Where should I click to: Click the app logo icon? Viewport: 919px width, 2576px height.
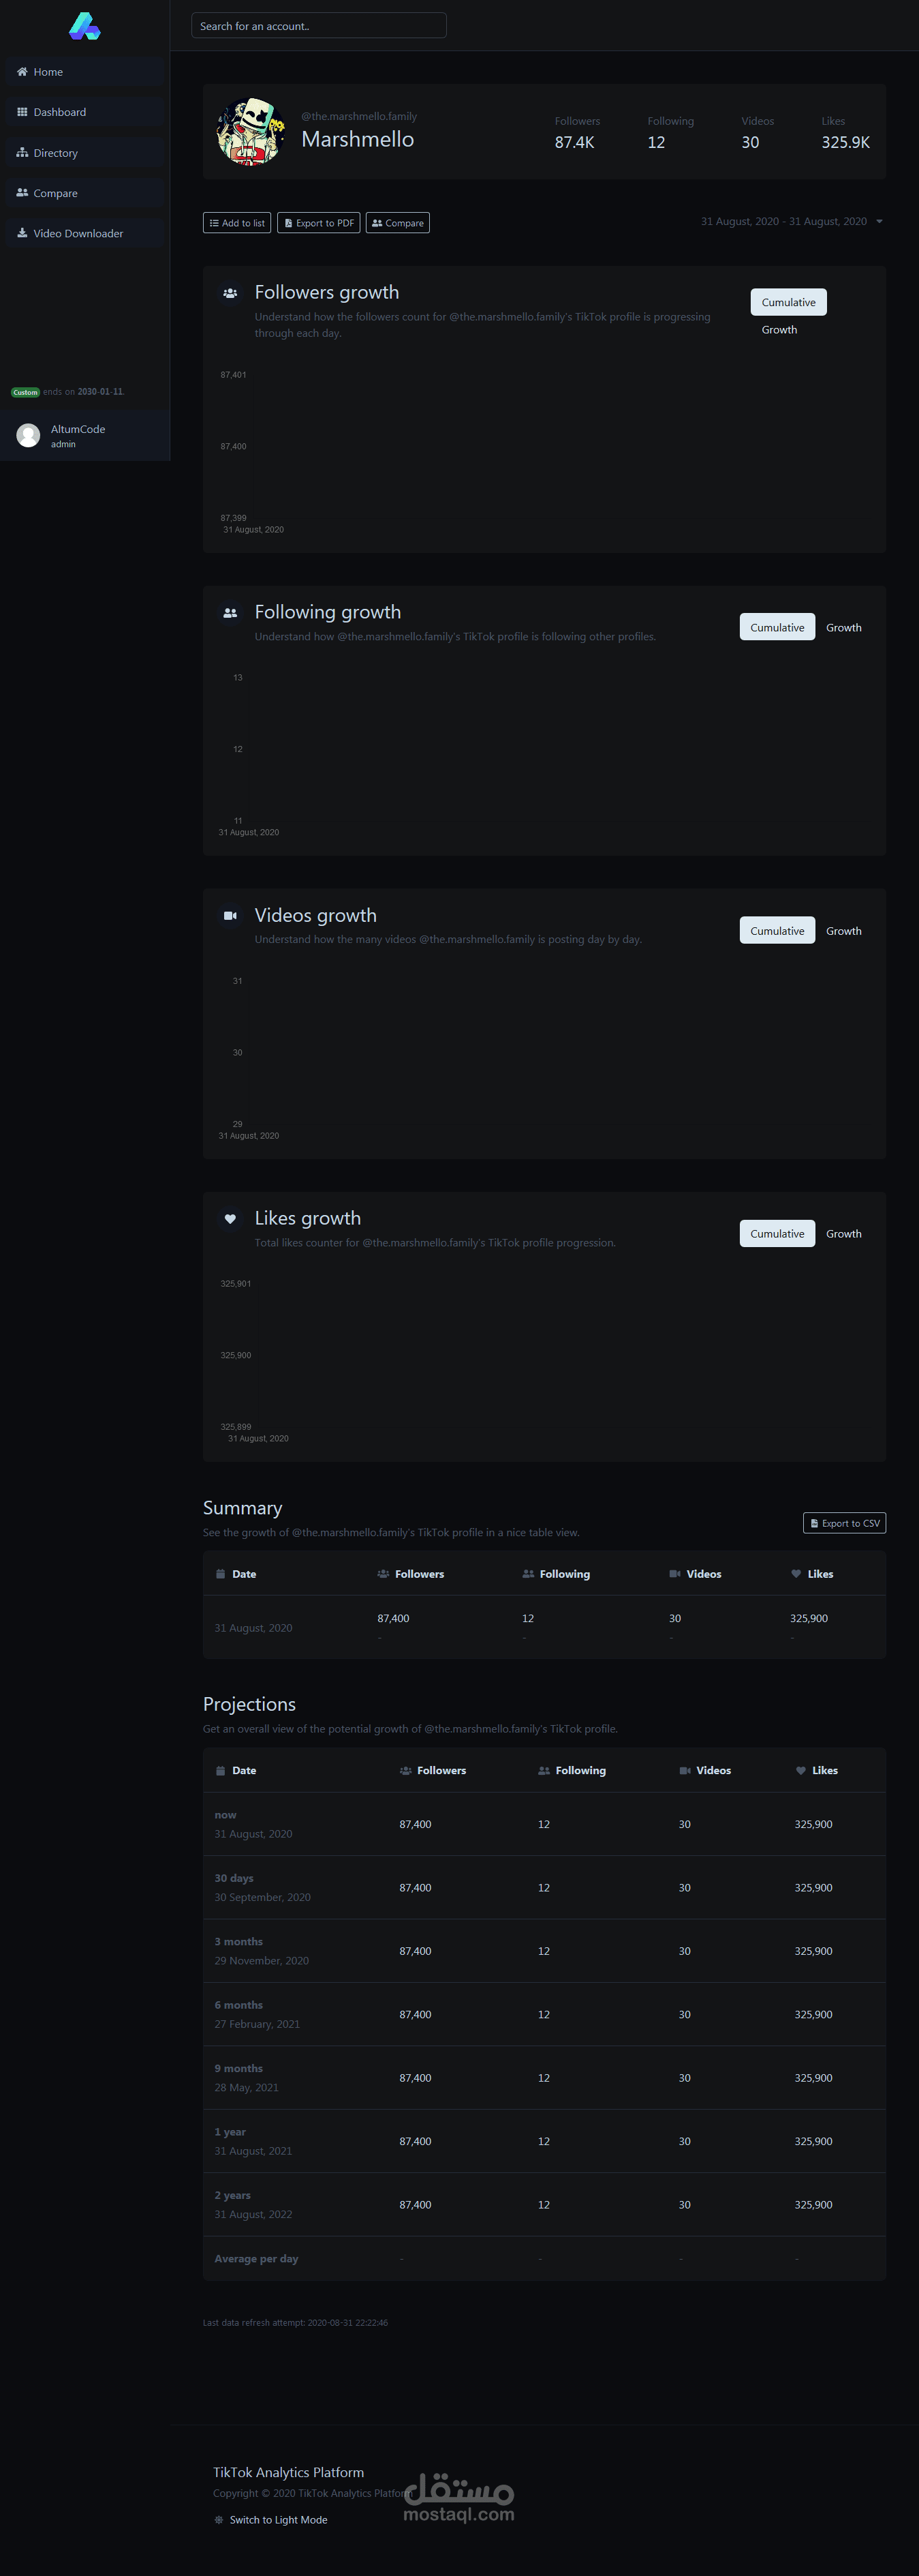click(x=84, y=26)
